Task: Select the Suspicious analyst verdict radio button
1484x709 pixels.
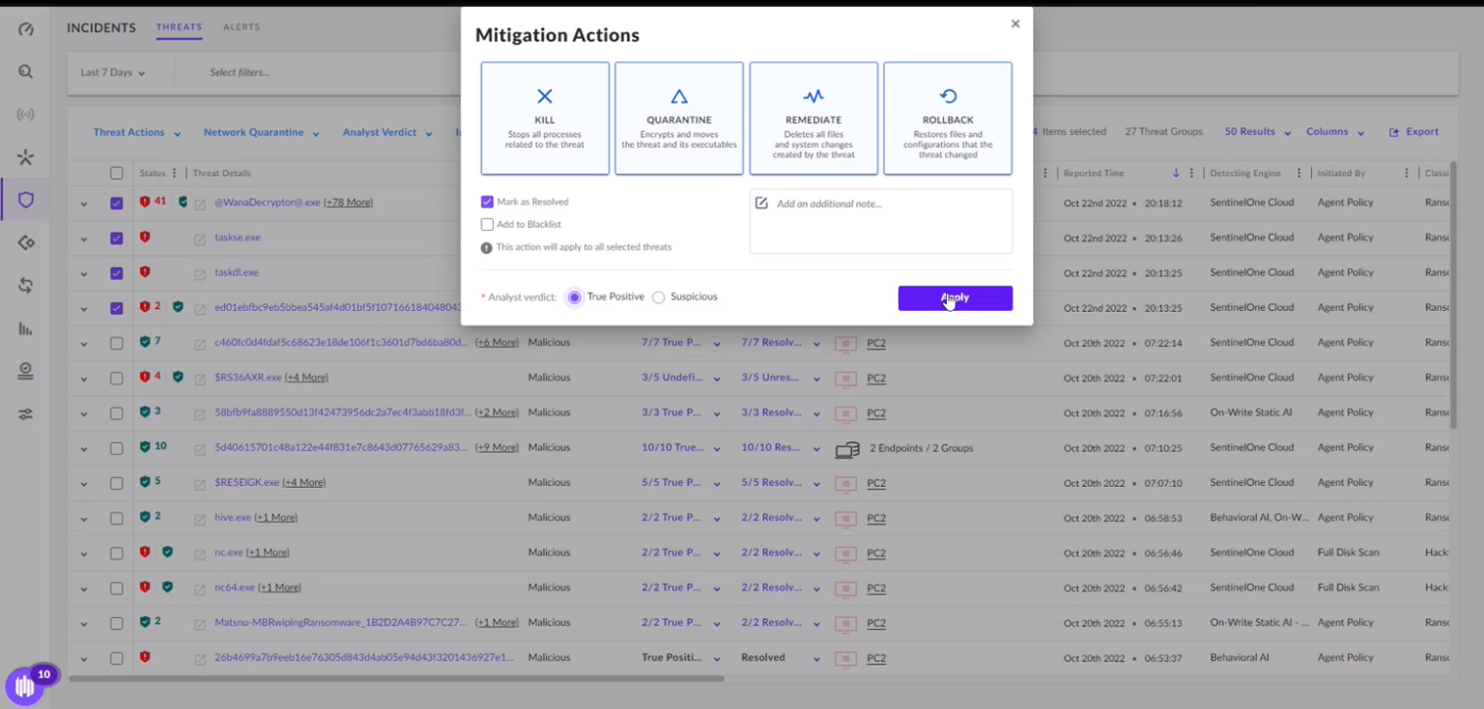Action: (658, 298)
